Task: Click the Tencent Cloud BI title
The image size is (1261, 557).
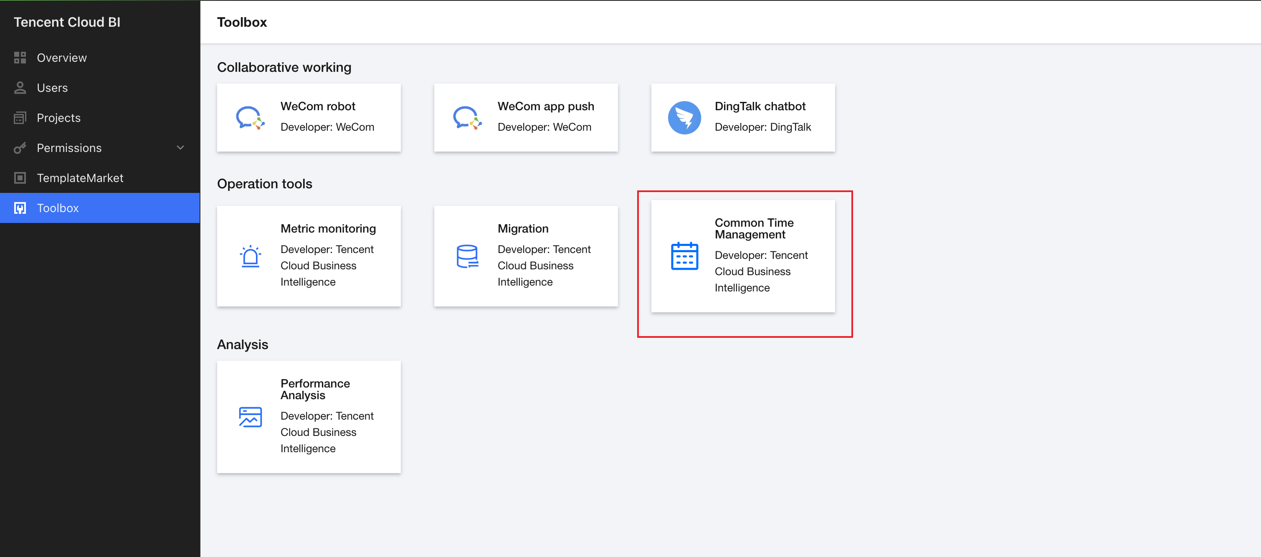Action: pos(67,22)
